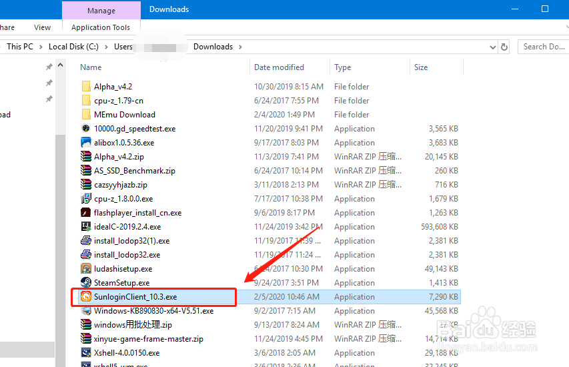Click the install_lodop32(1).exe printer icon

(x=86, y=241)
